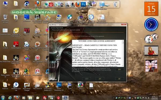Open the Nueva carpeta (2) folder
Viewport: 161px width, 100px height.
pos(5,73)
